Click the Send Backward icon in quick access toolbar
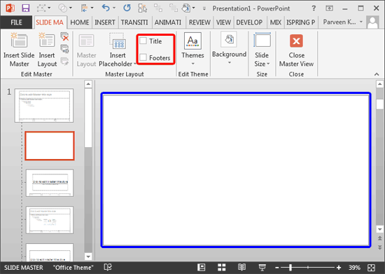385x274 pixels. pos(174,8)
